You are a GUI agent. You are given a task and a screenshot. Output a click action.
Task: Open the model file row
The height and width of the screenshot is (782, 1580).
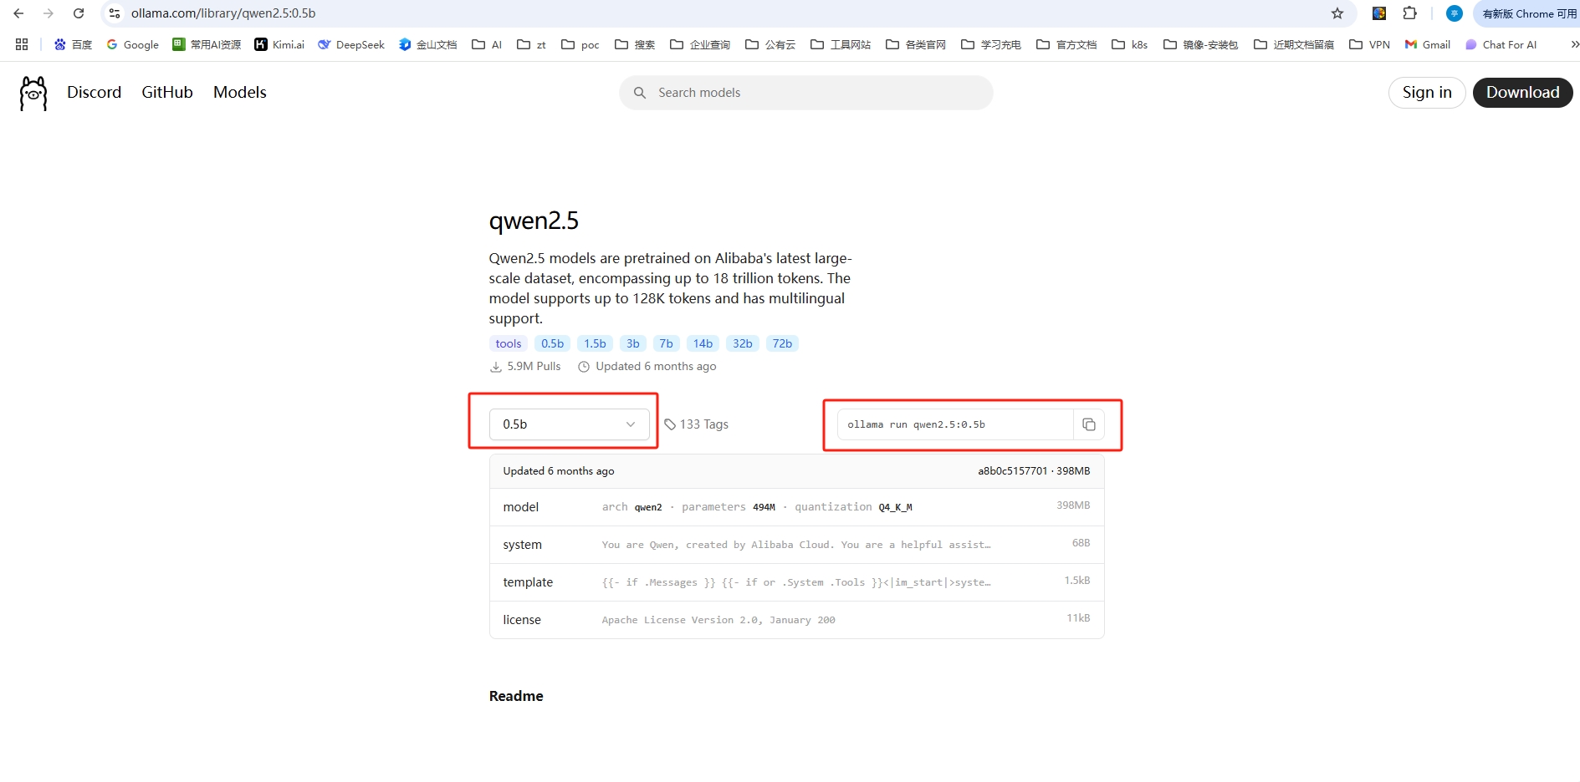click(x=796, y=507)
